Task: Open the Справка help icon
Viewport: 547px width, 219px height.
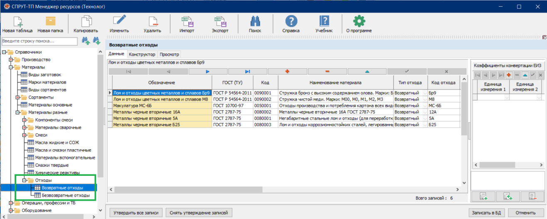Action: coord(291,22)
